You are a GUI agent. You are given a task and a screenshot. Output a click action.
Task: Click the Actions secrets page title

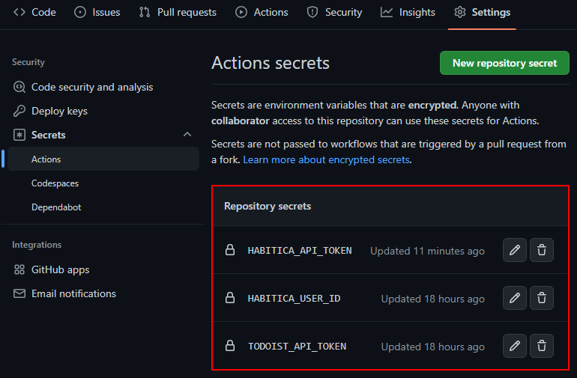click(271, 63)
